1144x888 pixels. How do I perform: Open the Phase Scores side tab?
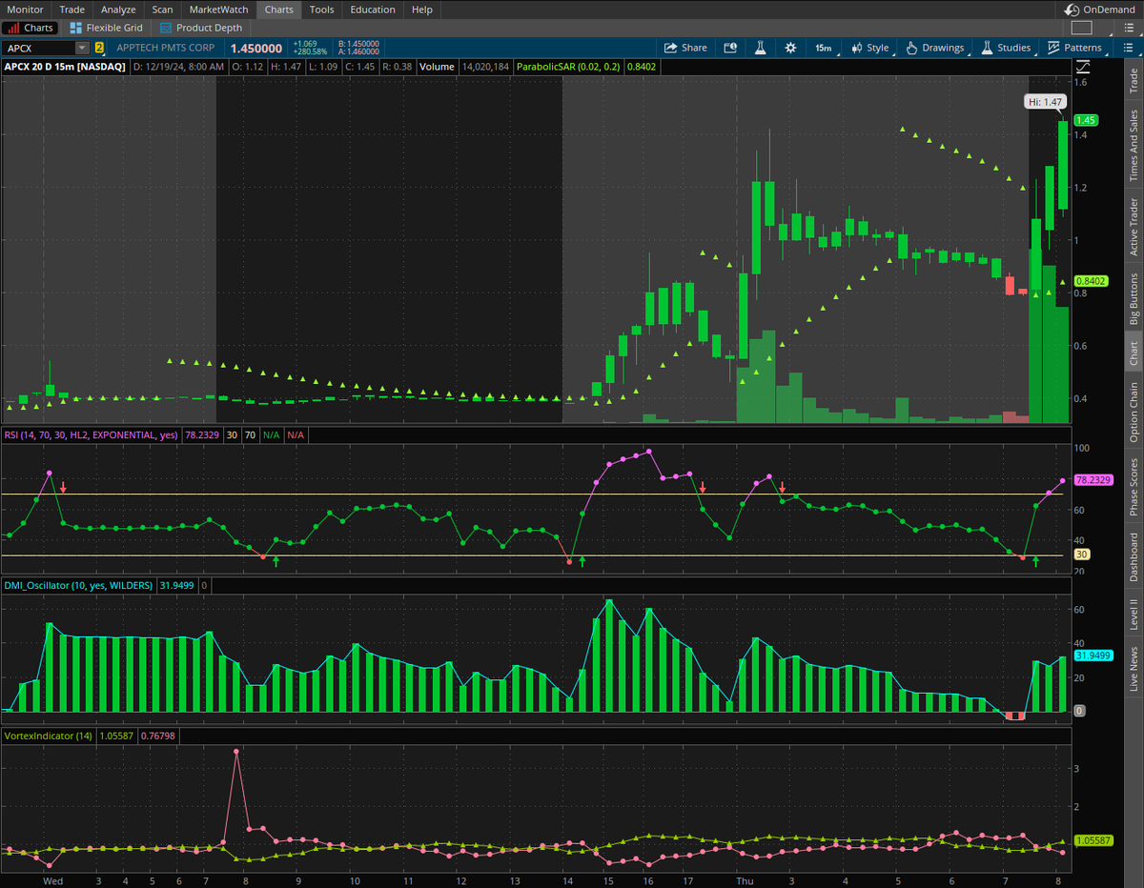tap(1134, 487)
